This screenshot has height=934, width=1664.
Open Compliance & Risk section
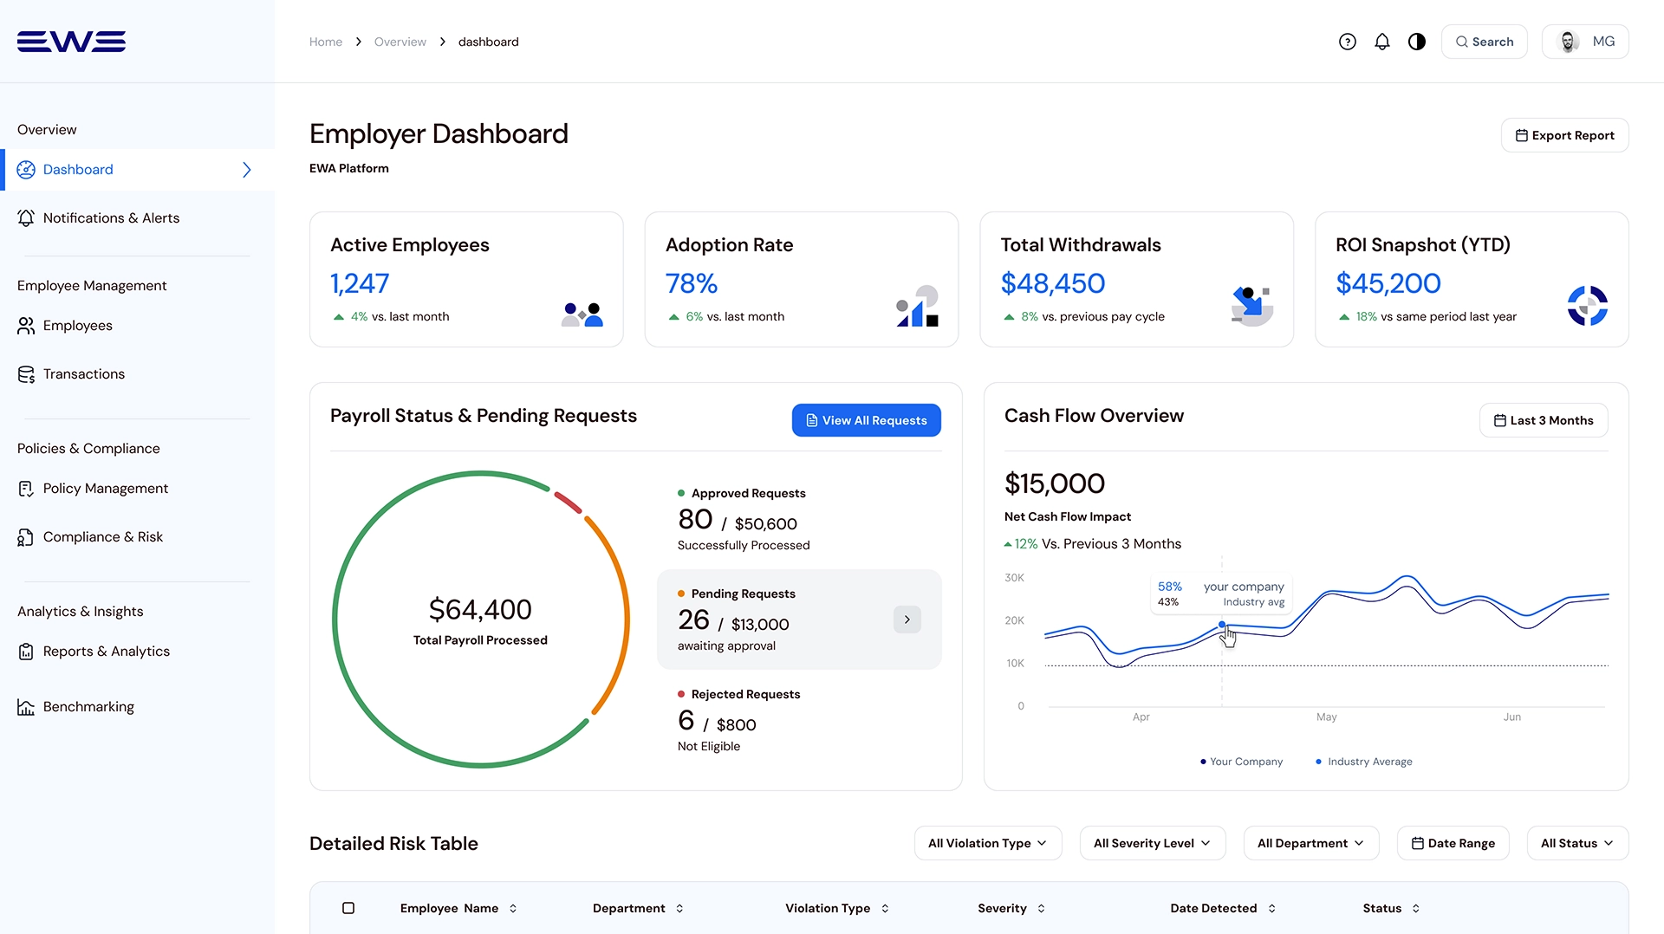(102, 537)
